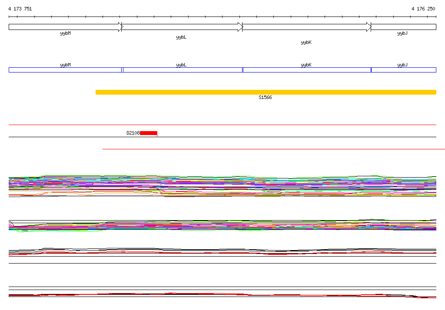The width and height of the screenshot is (445, 310).
Task: Click the yellow S1566 segment bar
Action: point(266,92)
